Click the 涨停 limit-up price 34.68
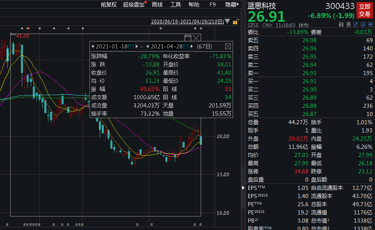 (301, 171)
